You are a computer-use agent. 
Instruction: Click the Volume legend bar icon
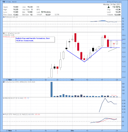tap(4, 82)
